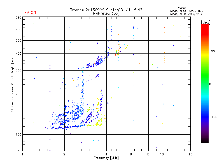Click the x-axis '4' tick label
Image resolution: width=224 pixels, height=168 pixels.
[x=106, y=154]
